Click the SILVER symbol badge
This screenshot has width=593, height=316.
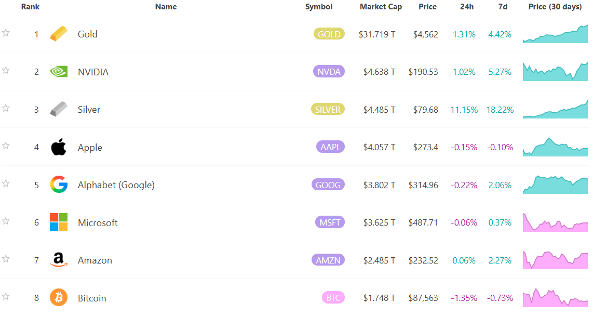tap(328, 109)
